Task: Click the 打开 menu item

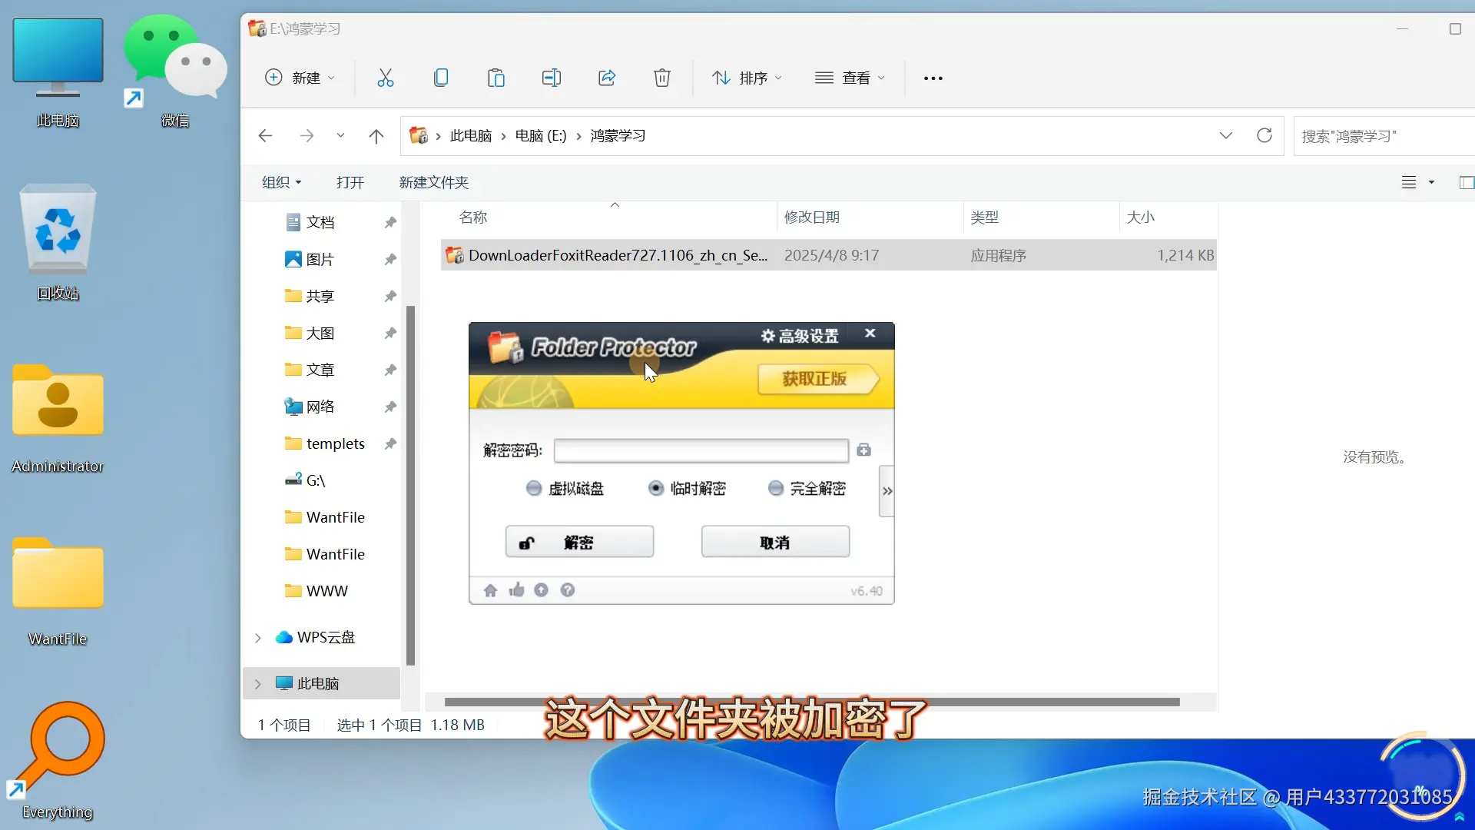Action: tap(350, 182)
